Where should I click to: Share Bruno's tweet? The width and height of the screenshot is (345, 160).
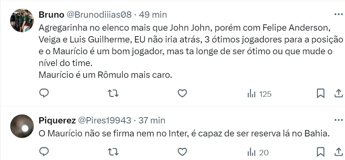pyautogui.click(x=338, y=94)
